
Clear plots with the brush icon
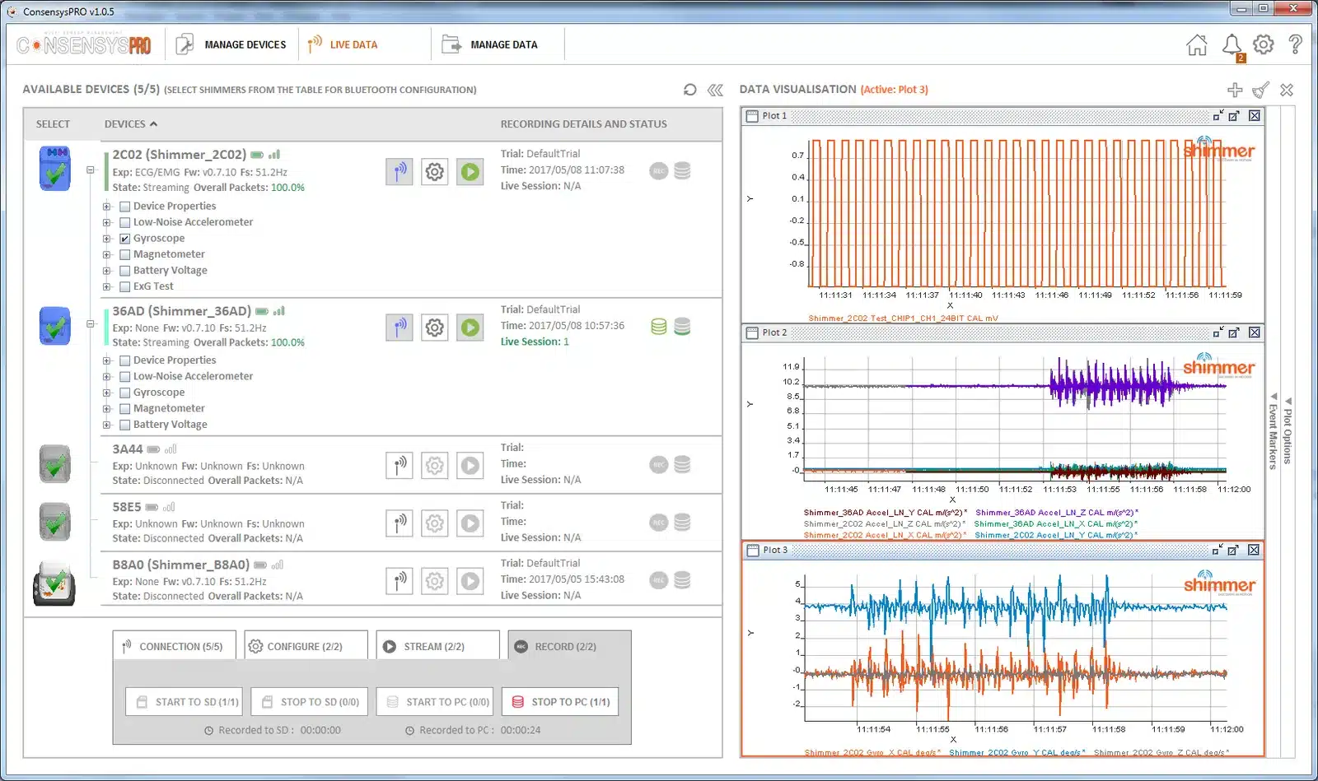(x=1260, y=90)
